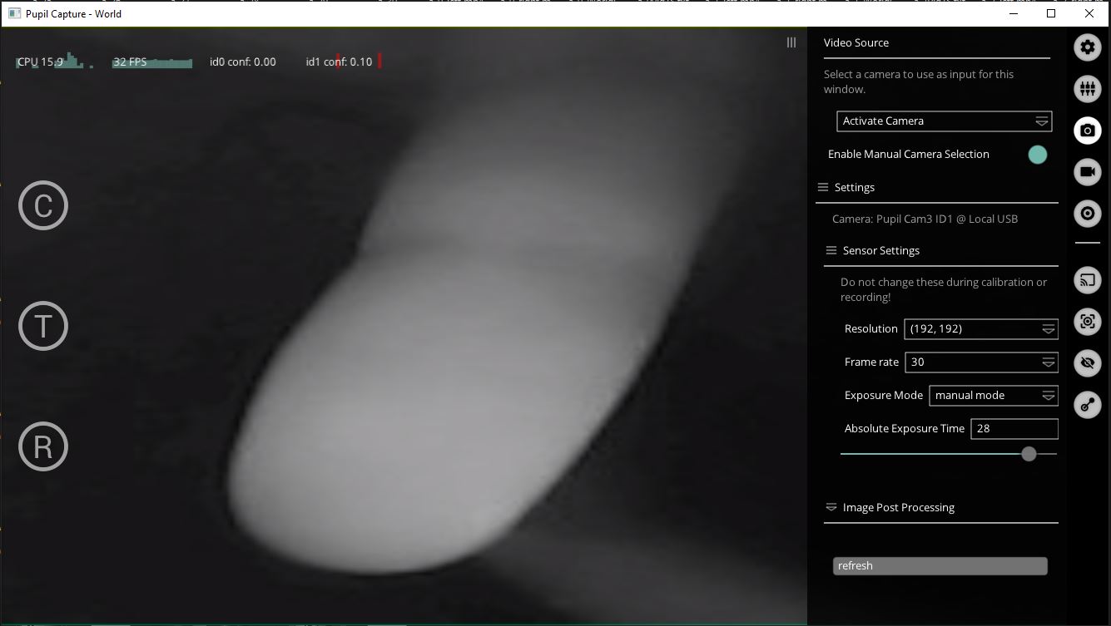Open the Activate Camera dropdown
The width and height of the screenshot is (1111, 626).
pos(944,121)
